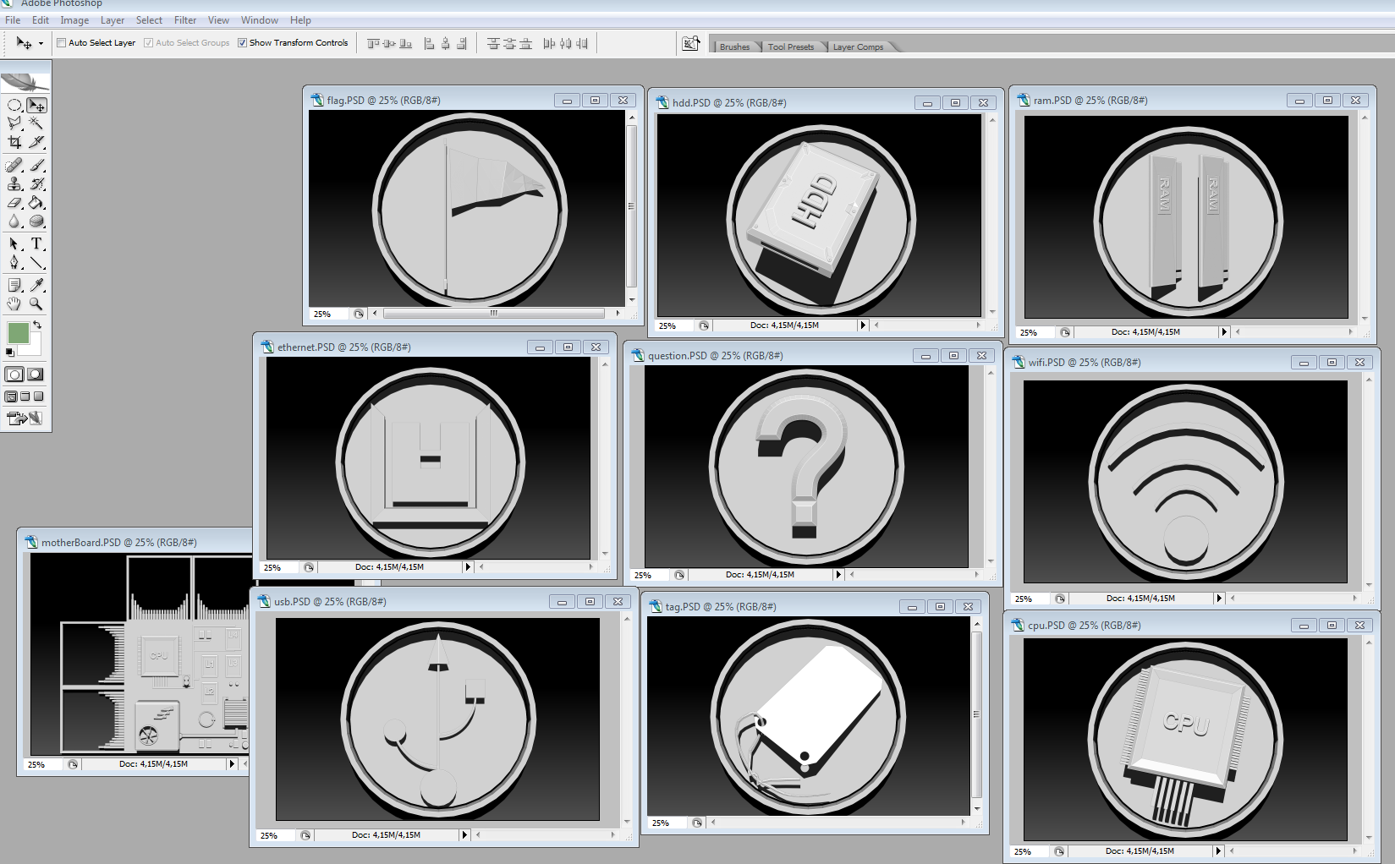The image size is (1395, 864).
Task: Choose the Paint Bucket tool
Action: pyautogui.click(x=36, y=203)
